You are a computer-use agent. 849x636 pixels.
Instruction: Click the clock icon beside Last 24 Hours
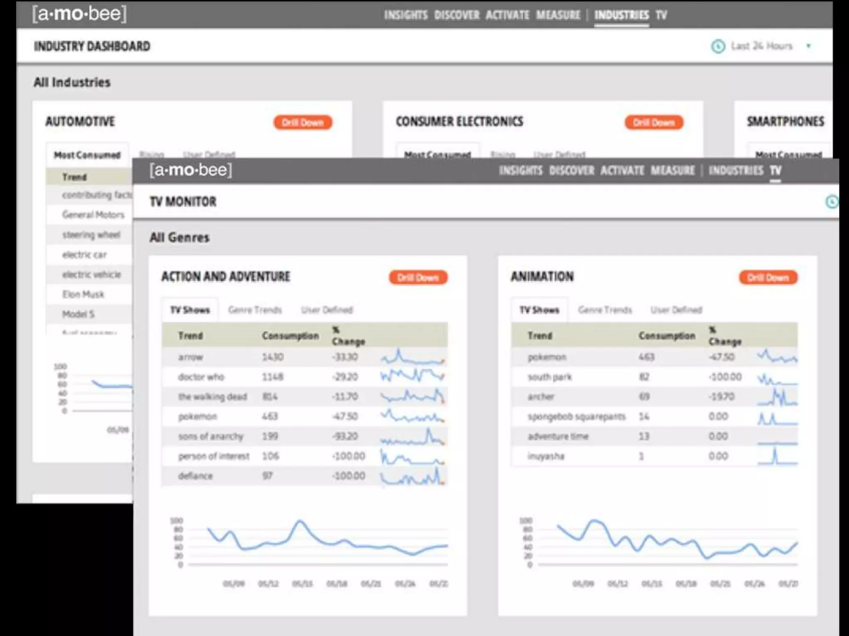(718, 46)
